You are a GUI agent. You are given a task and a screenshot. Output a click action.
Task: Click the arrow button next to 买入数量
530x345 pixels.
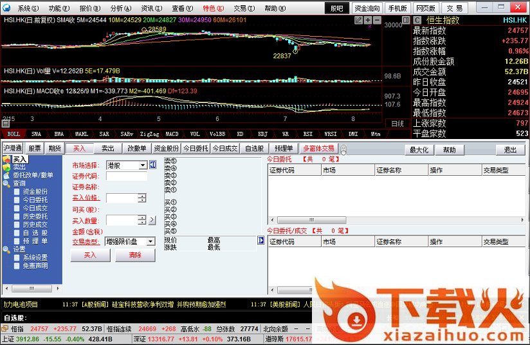coord(152,220)
